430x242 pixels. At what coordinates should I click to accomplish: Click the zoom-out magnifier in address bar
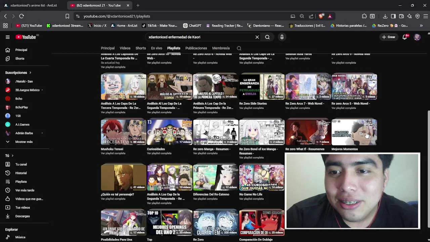point(302,16)
